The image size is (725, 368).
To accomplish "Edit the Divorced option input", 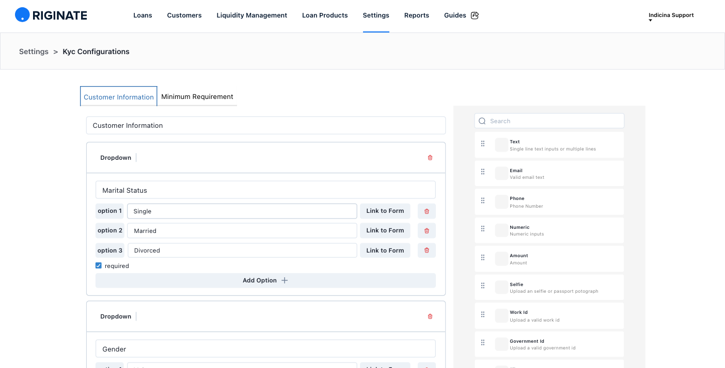I will pyautogui.click(x=242, y=250).
